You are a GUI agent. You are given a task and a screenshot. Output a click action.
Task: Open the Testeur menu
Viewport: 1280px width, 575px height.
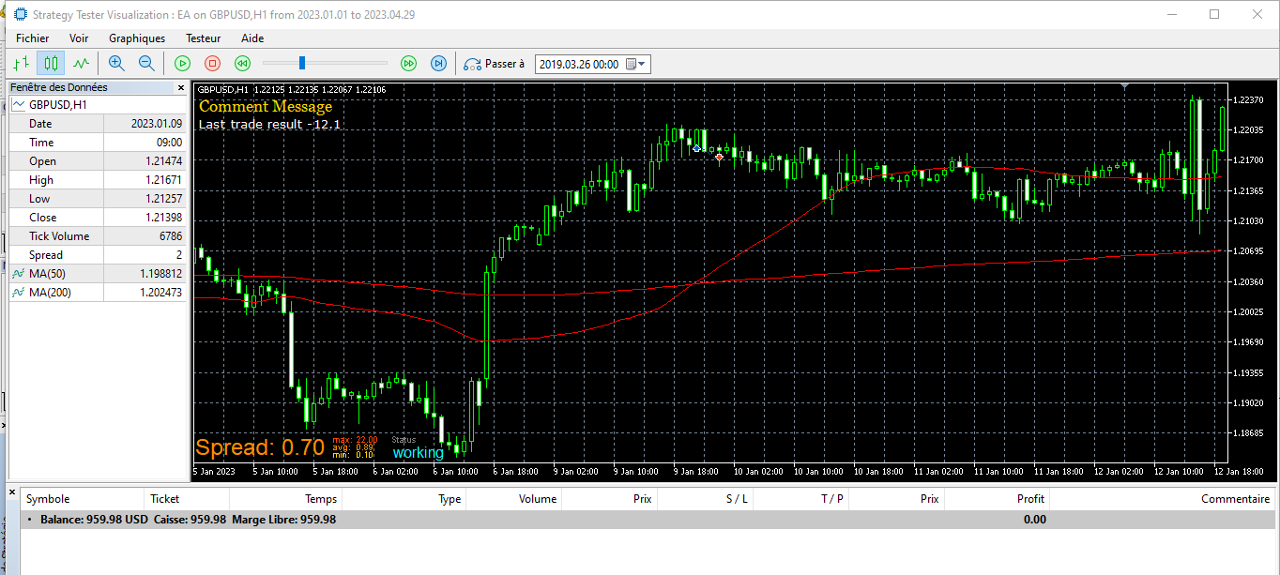click(x=204, y=38)
